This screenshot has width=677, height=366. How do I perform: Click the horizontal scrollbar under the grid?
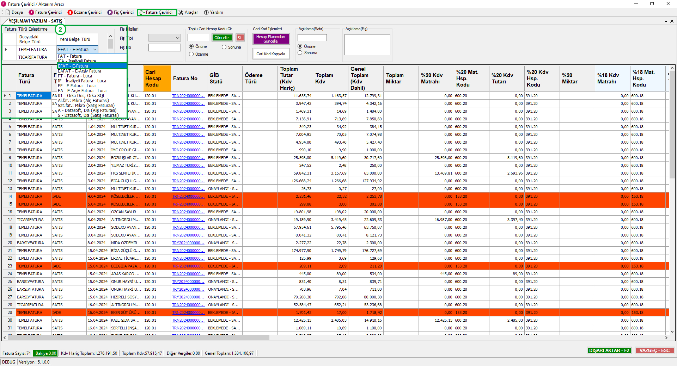(x=138, y=337)
